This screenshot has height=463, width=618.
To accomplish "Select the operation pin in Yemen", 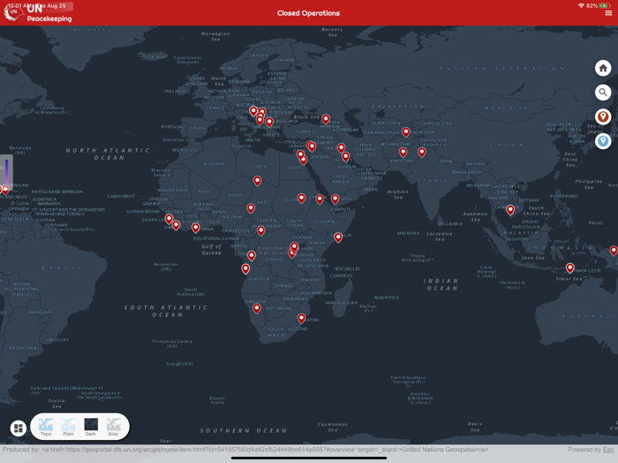I will click(x=335, y=198).
